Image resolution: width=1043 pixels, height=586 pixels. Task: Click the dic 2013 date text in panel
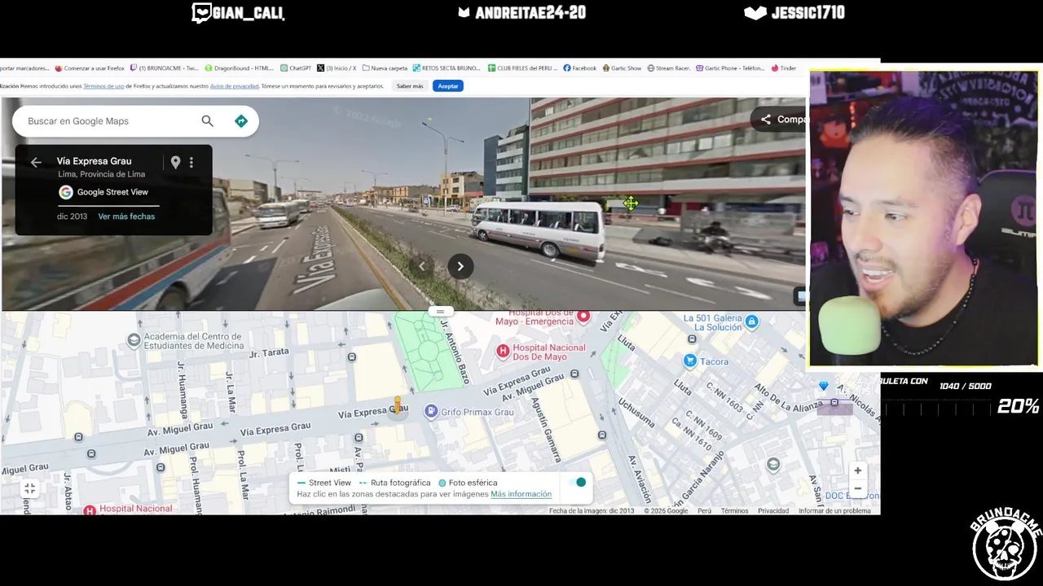pyautogui.click(x=72, y=216)
